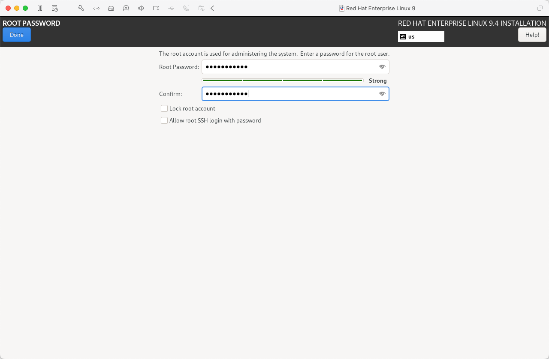The width and height of the screenshot is (549, 359).
Task: Open VM settings with the wrench icon
Action: click(81, 8)
